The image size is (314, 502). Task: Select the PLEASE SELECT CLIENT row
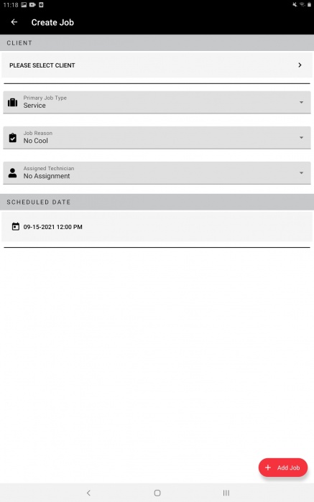pos(157,65)
